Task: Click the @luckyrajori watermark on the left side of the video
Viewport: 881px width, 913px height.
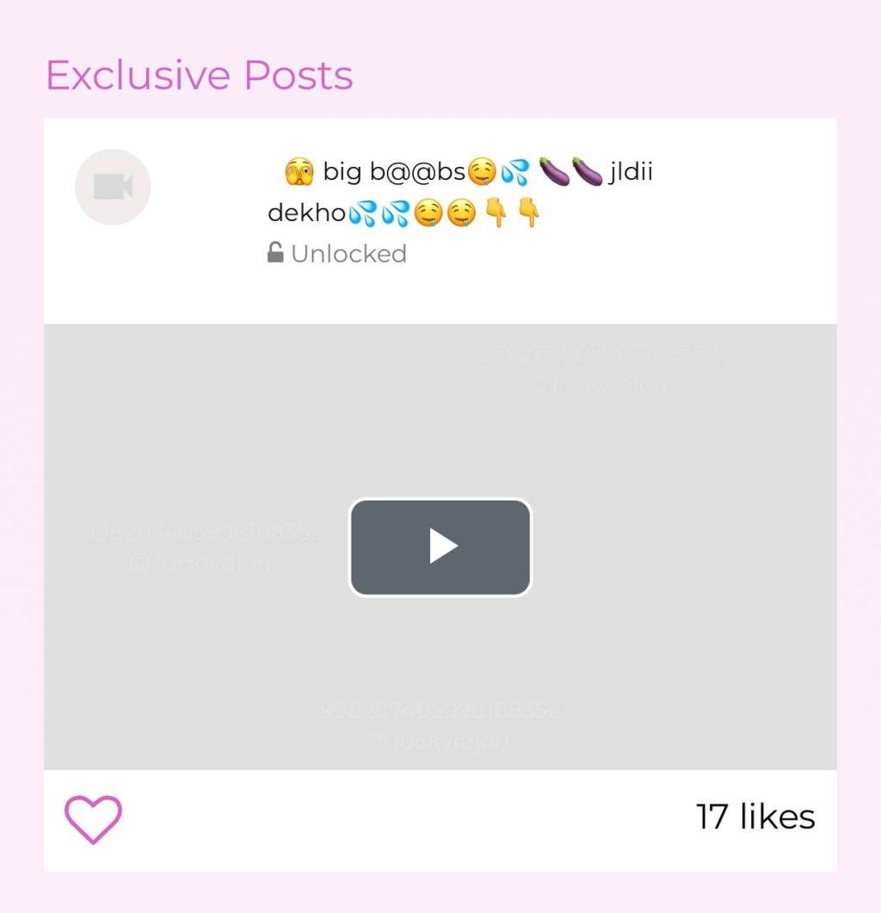Action: tap(200, 563)
